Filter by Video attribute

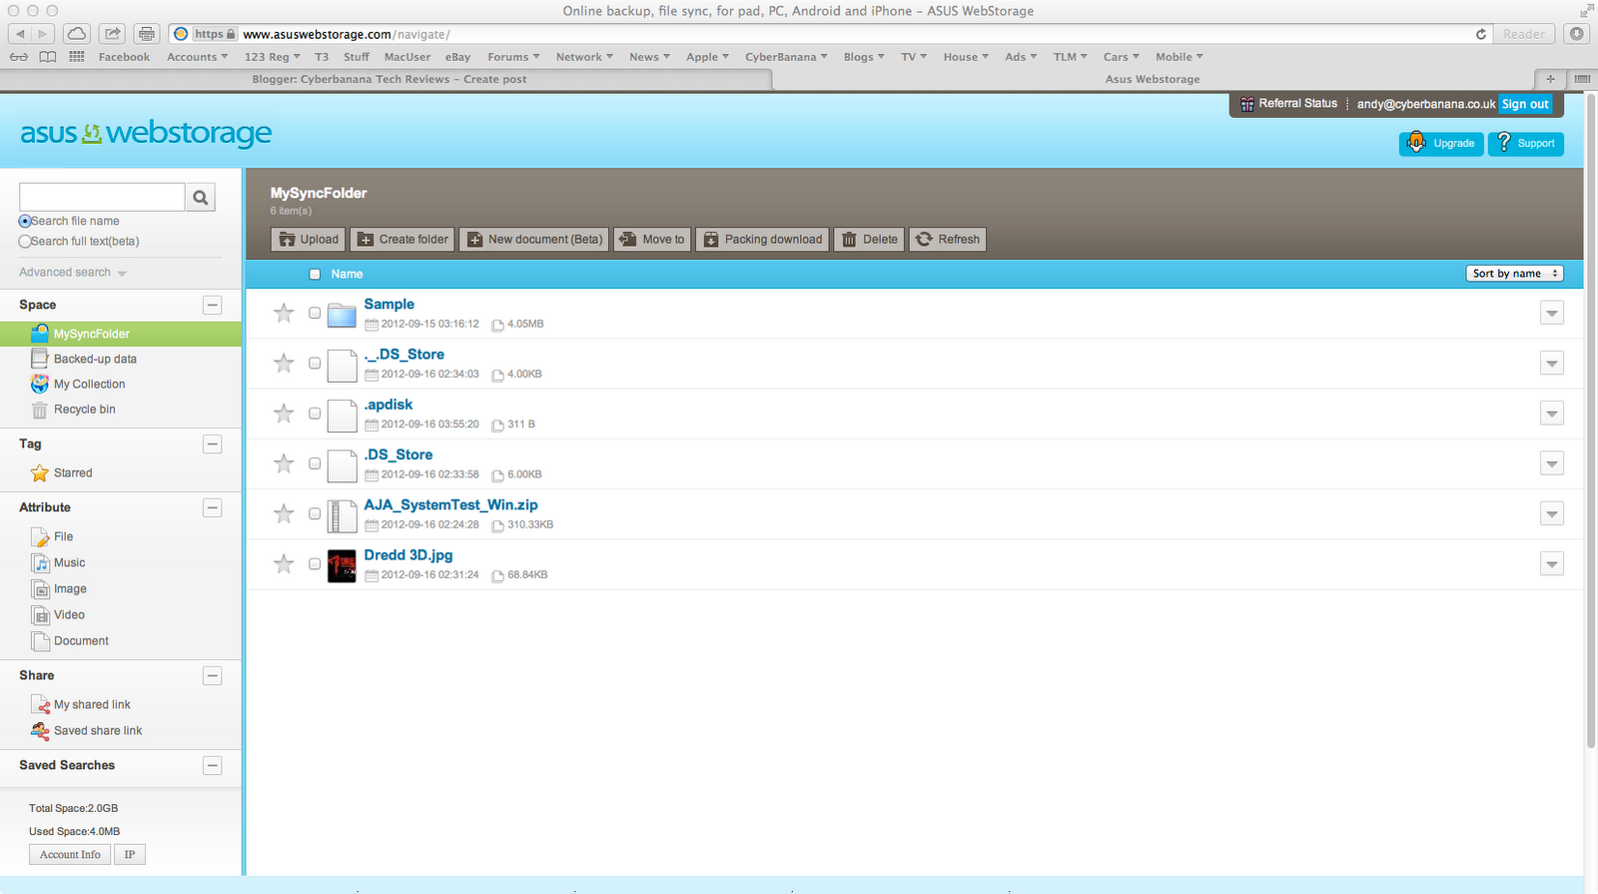[x=69, y=614]
